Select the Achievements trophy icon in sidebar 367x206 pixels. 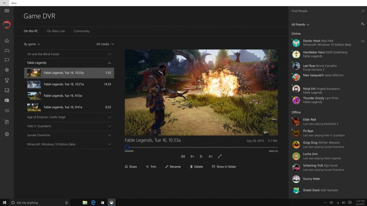coord(6,80)
